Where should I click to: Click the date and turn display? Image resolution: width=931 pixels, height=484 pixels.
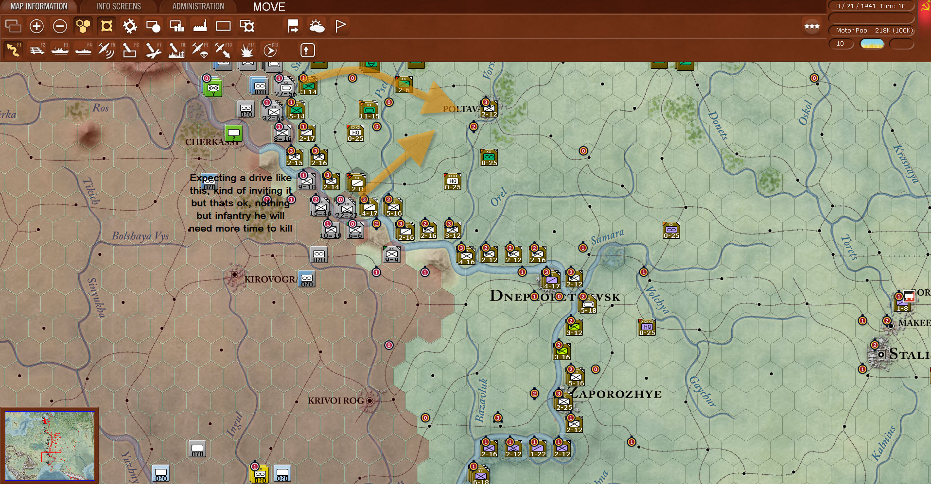pyautogui.click(x=871, y=6)
